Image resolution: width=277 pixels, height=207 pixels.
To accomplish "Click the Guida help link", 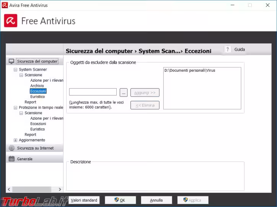I will tap(240, 49).
